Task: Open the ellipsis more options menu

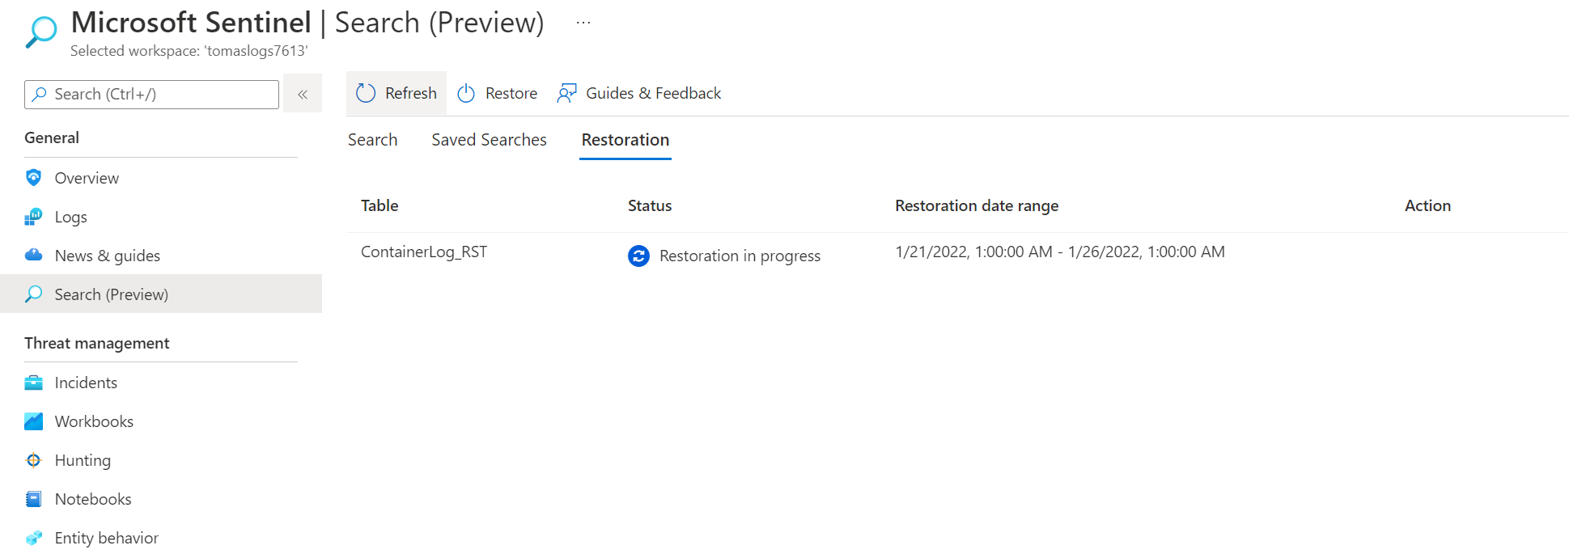Action: (x=583, y=23)
